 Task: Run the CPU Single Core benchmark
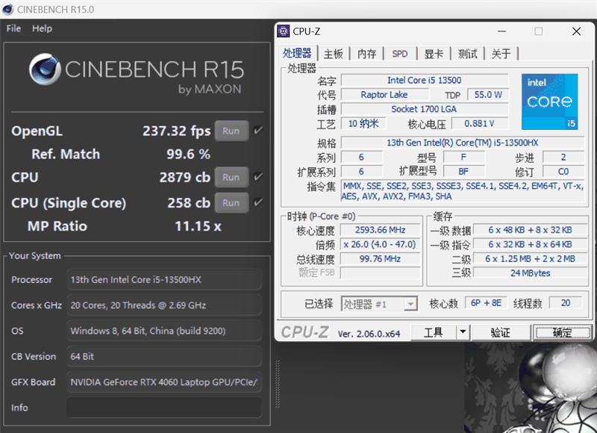231,202
